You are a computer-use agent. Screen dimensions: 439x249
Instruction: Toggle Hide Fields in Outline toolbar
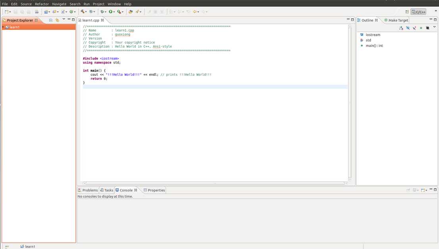tap(408, 28)
